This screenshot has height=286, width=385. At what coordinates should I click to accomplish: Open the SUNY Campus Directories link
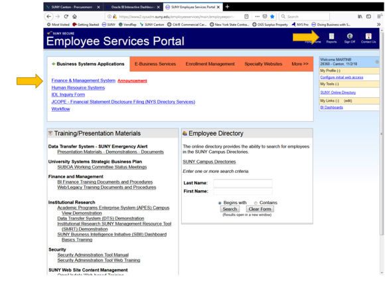click(x=209, y=162)
